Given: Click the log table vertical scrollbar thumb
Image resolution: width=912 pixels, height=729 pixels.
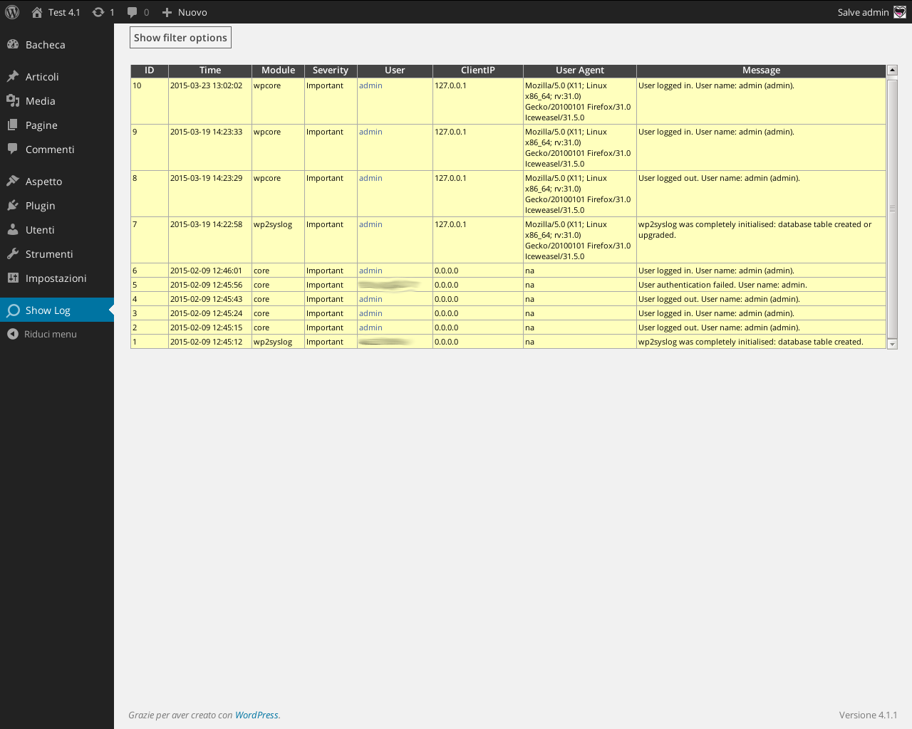Looking at the screenshot, I should click(892, 208).
